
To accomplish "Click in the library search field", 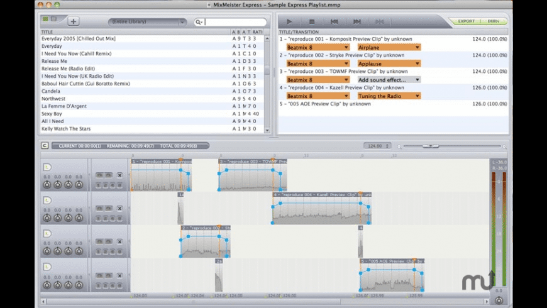I will 235,22.
